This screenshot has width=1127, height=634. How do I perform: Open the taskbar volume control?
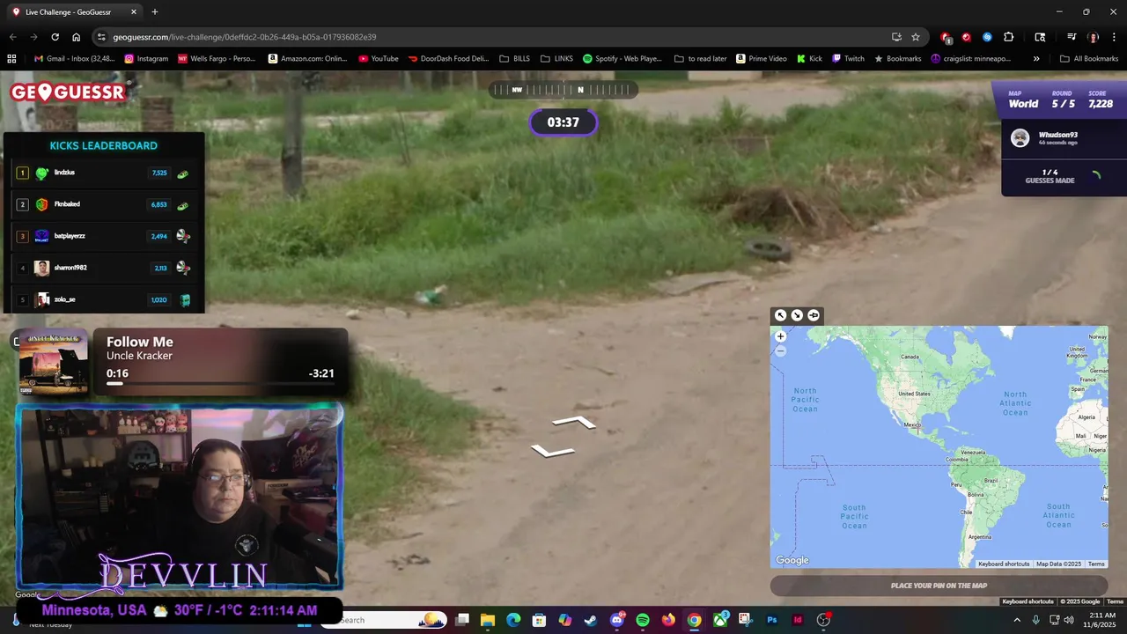tap(1069, 620)
